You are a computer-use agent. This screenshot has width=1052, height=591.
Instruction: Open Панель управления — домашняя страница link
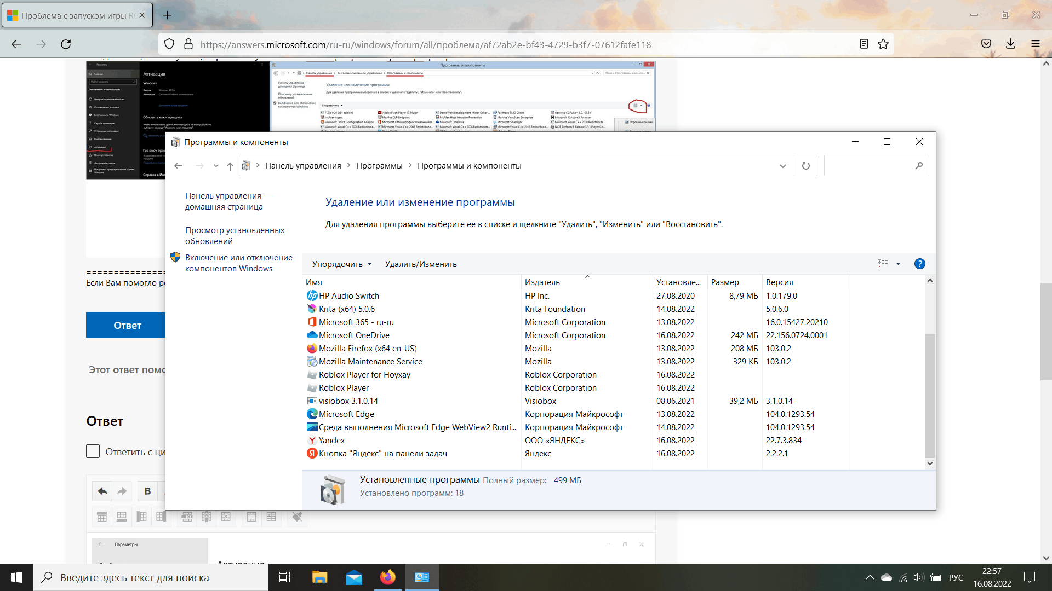tap(228, 201)
